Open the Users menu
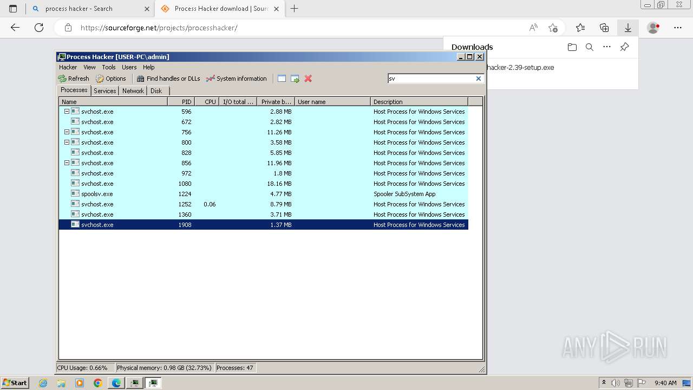Screen dimensions: 693x390 [x=129, y=67]
